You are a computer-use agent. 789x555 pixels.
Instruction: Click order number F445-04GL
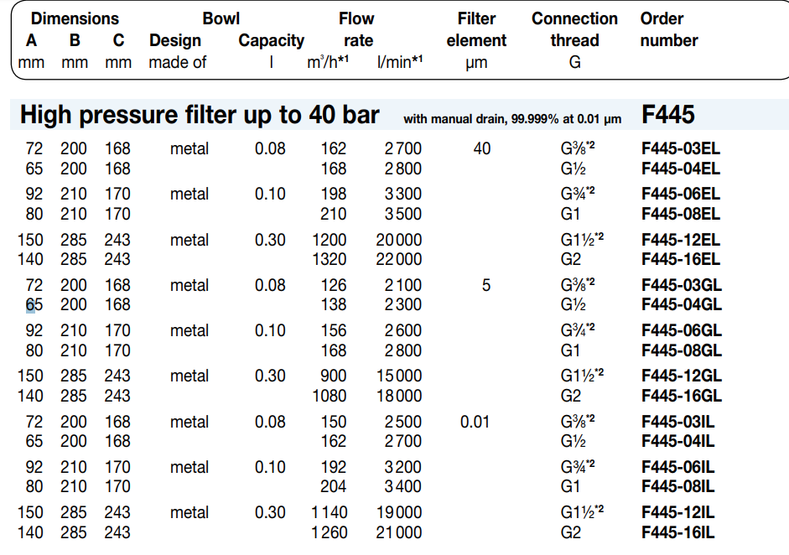click(681, 305)
